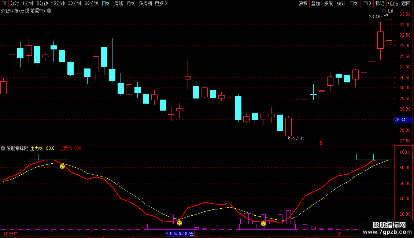Image resolution: width=414 pixels, height=238 pixels.
Task: Switch to 月线 monthly chart
Action: click(x=131, y=3)
